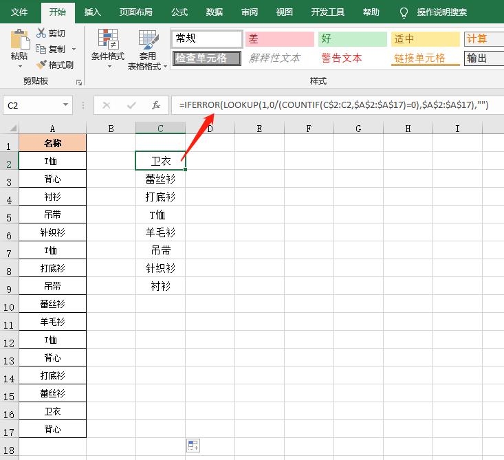Apply the 差 Bad cell style

[x=280, y=39]
